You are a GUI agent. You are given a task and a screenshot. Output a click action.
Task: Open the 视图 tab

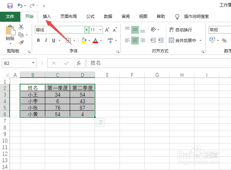143,16
